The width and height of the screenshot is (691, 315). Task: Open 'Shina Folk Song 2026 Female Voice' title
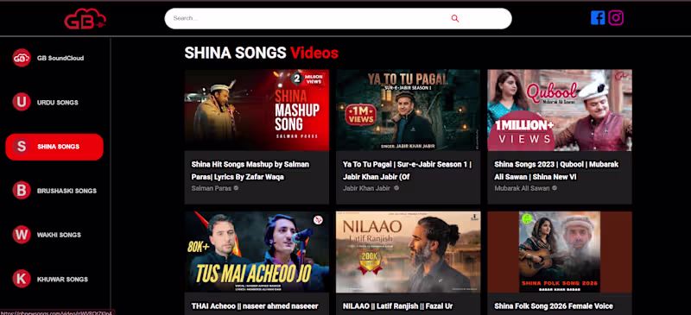click(554, 306)
